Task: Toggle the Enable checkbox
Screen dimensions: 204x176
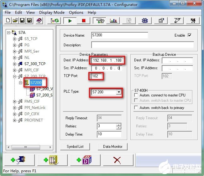Action: 189,35
